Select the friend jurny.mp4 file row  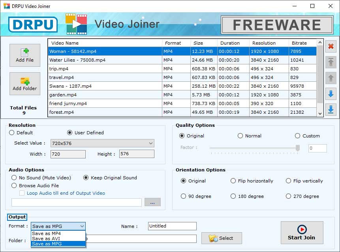pos(182,103)
